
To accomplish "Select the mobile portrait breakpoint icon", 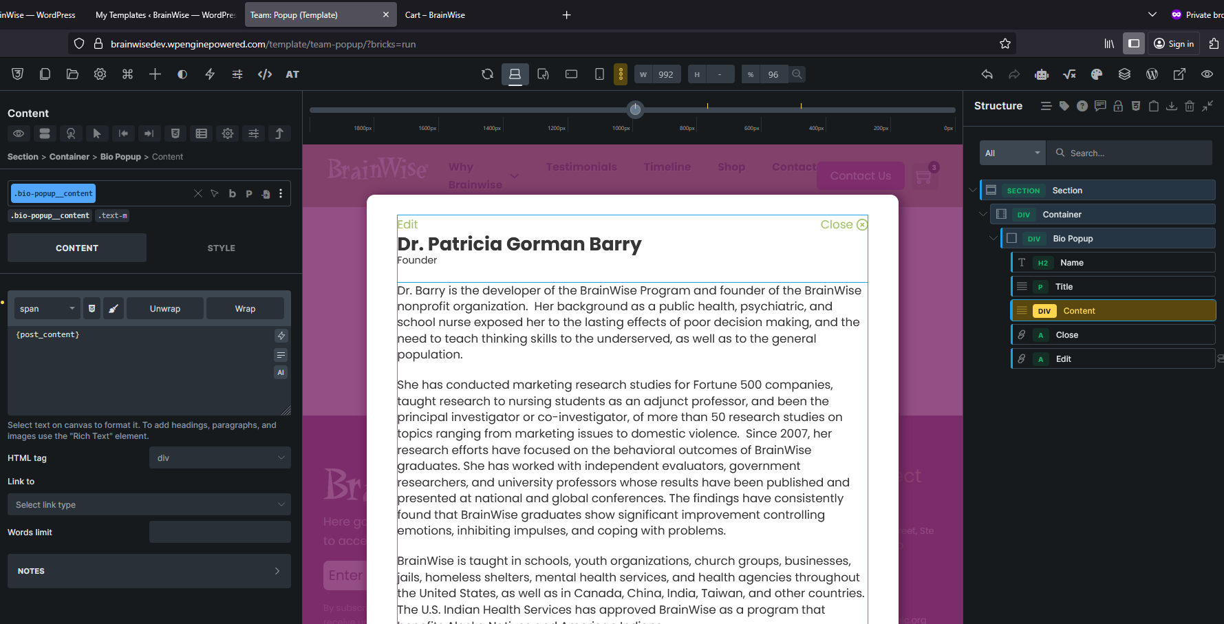I will (599, 74).
